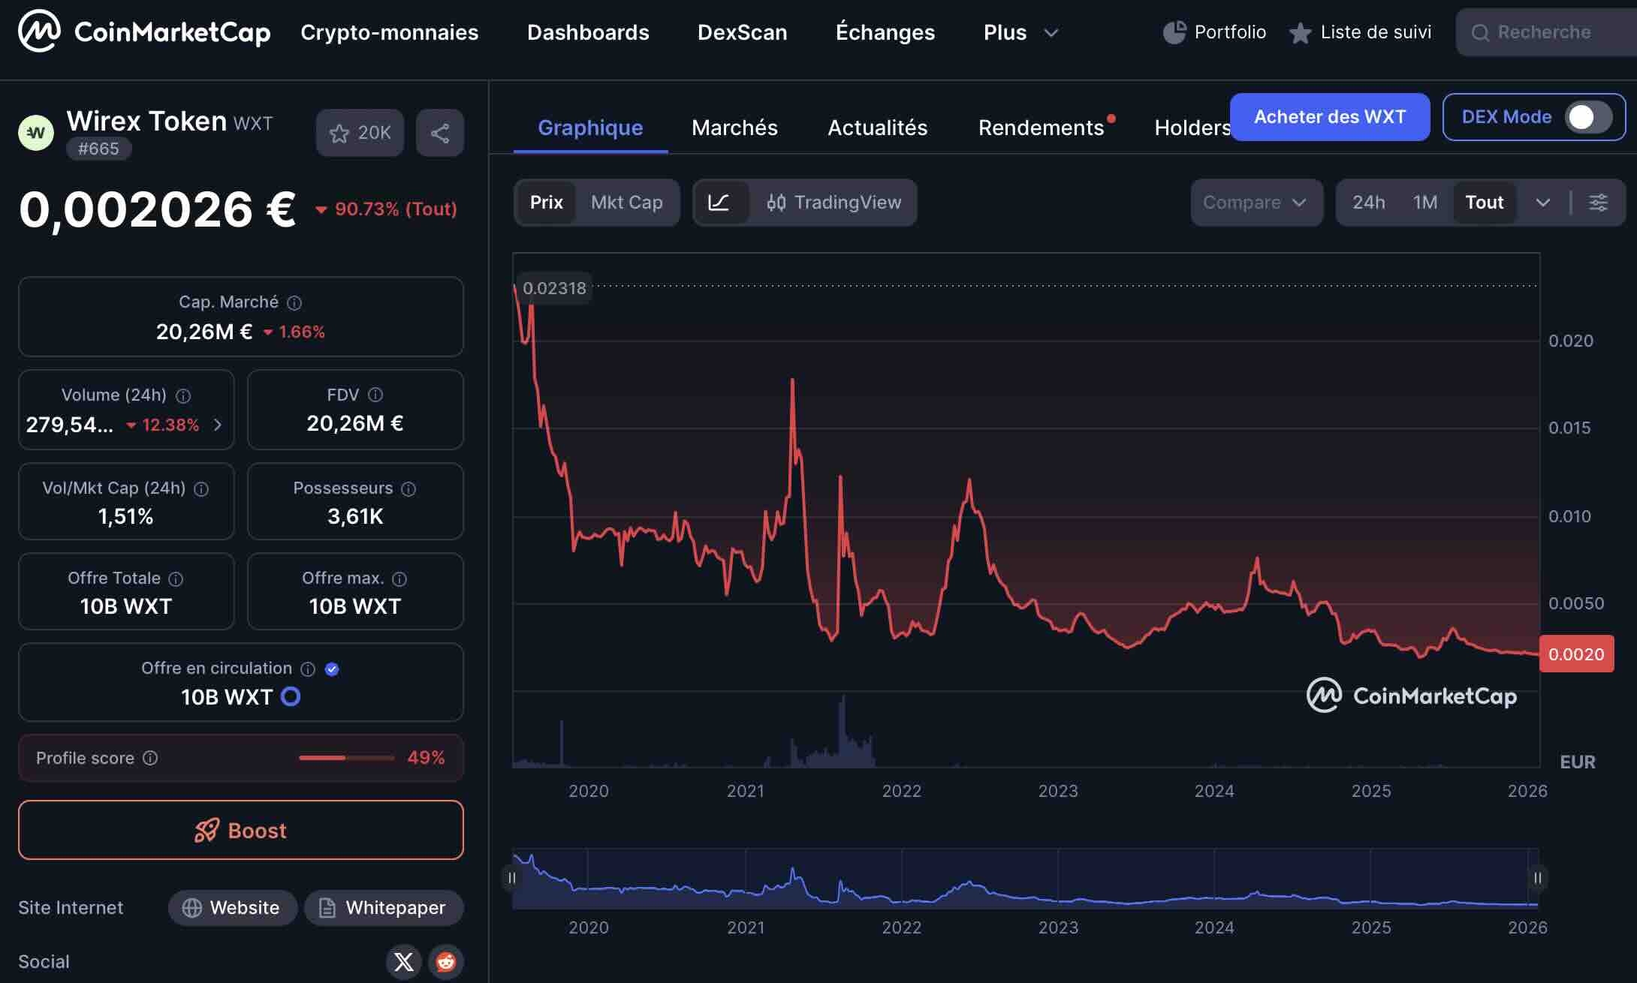Click the CoinMarketCap logo in header

pyautogui.click(x=144, y=32)
